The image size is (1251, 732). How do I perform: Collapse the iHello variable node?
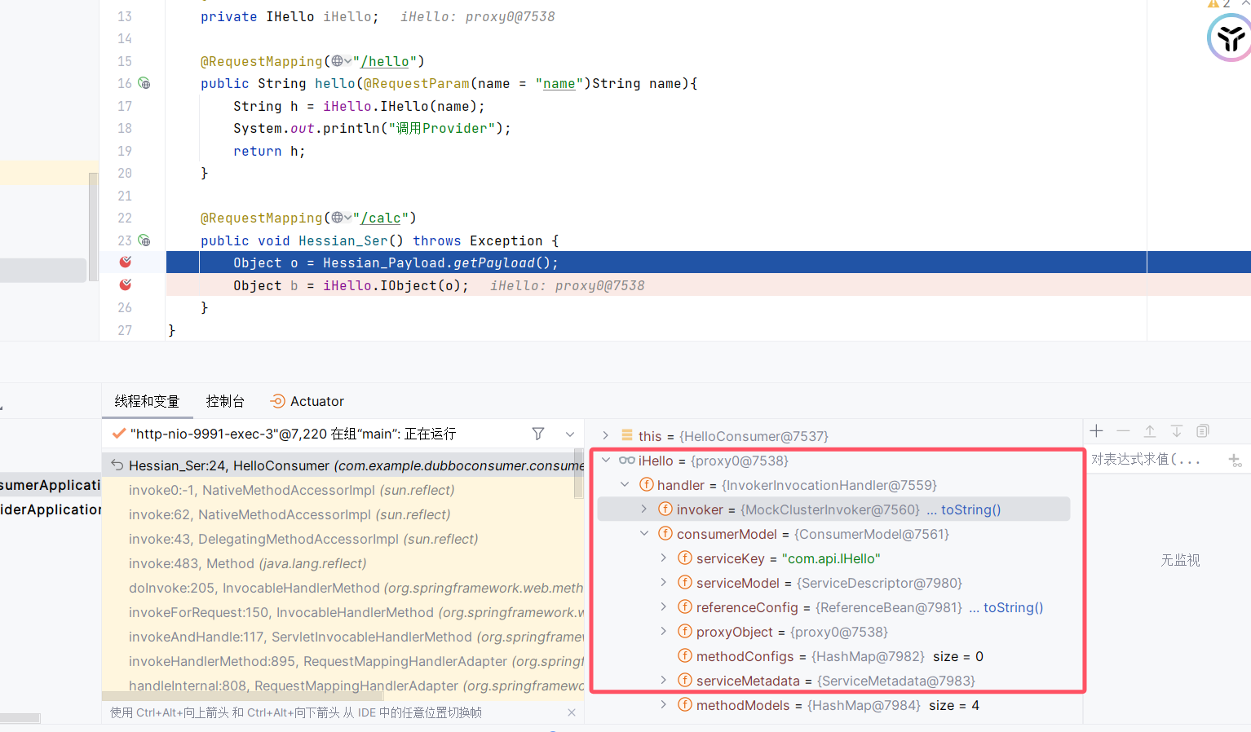606,461
